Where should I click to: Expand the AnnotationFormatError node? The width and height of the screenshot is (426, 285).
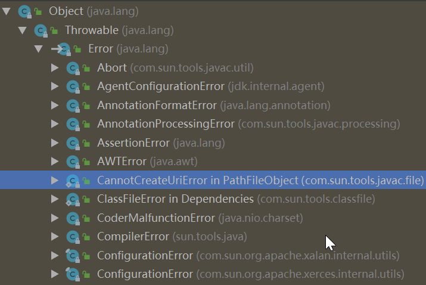(55, 106)
